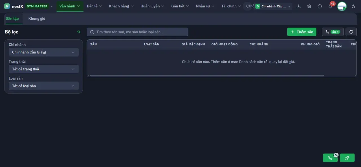
Task: Focus the court search field
Action: click(137, 32)
